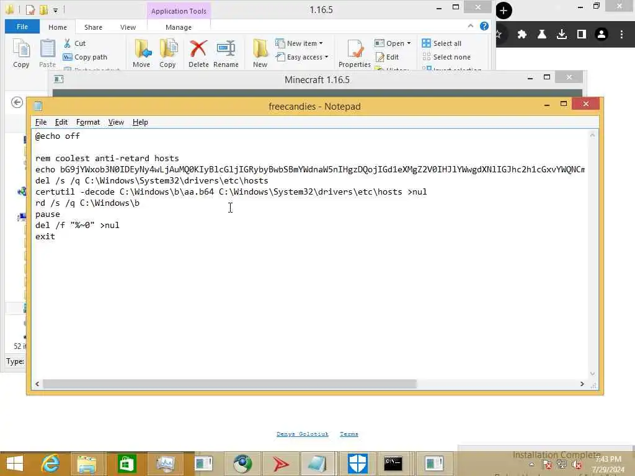Image resolution: width=635 pixels, height=476 pixels.
Task: Open the Notepad View menu
Action: point(116,122)
